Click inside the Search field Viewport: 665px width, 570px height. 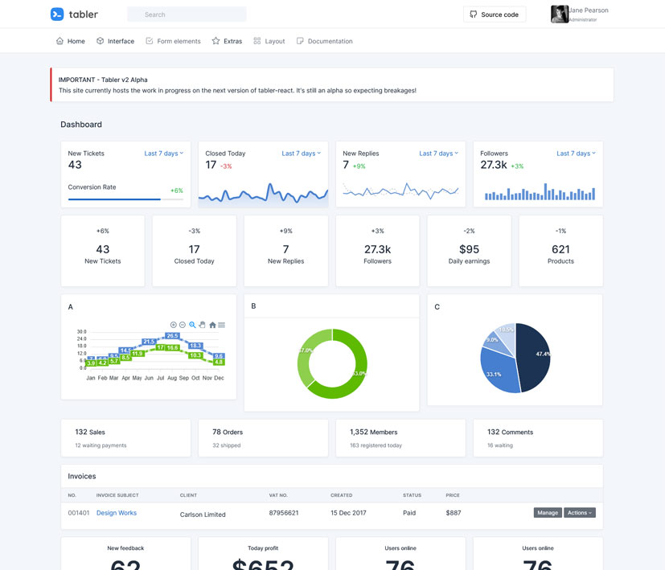tap(187, 14)
